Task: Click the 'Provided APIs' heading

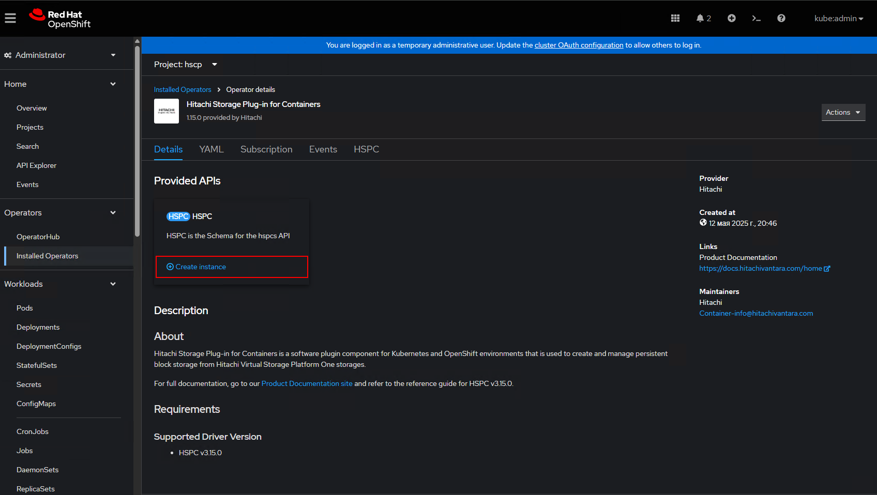Action: 187,181
